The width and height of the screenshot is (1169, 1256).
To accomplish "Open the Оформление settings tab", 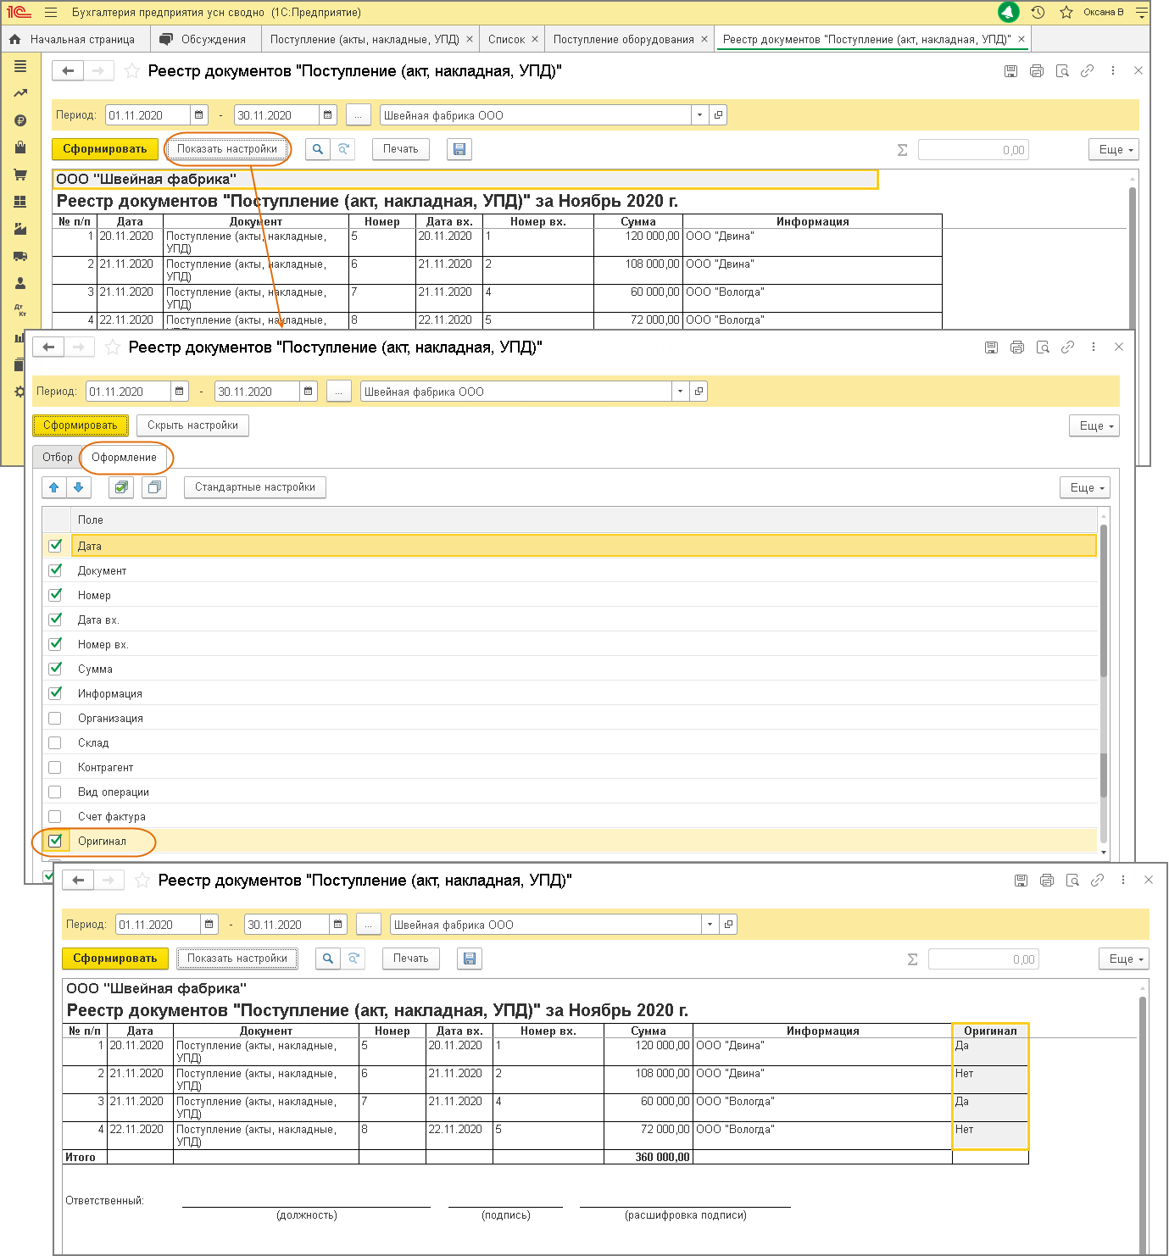I will pyautogui.click(x=125, y=458).
